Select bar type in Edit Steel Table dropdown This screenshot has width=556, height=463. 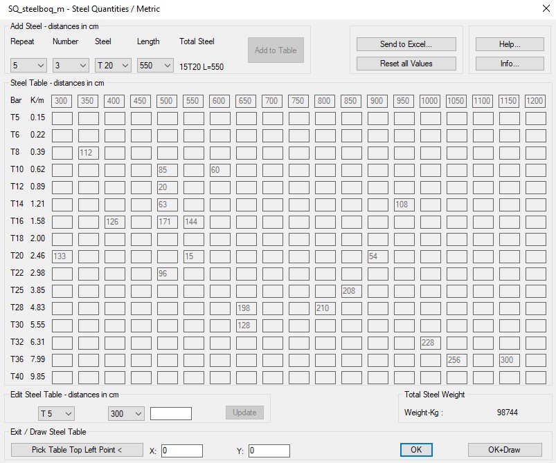pyautogui.click(x=56, y=413)
